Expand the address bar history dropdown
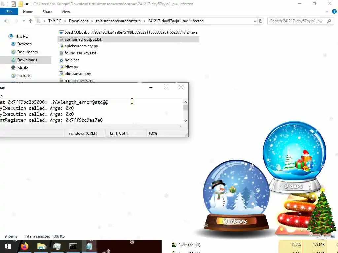The height and width of the screenshot is (253, 338). point(255,21)
